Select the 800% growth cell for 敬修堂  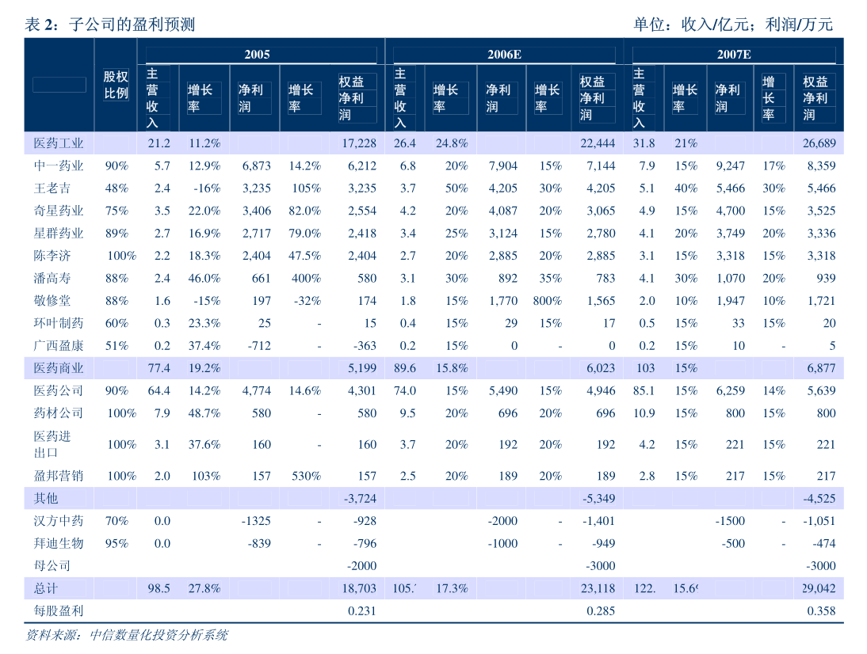(x=547, y=301)
